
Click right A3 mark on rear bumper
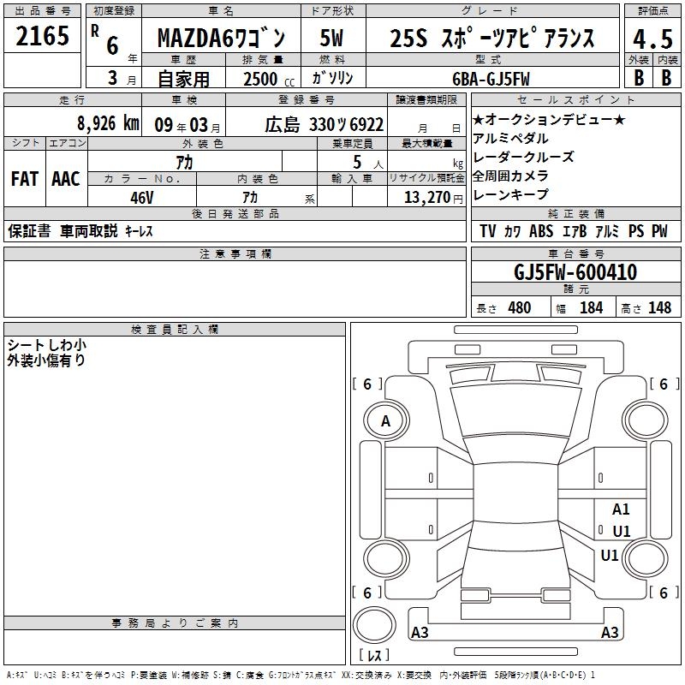coord(610,632)
